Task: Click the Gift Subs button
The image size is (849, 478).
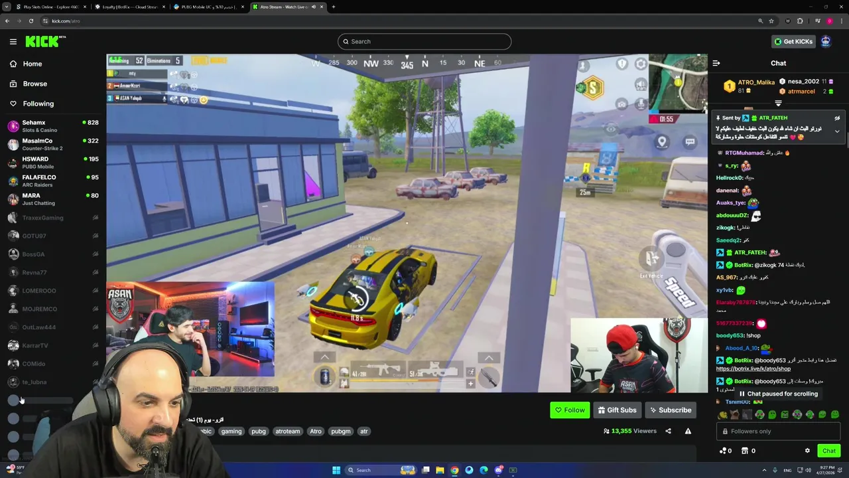Action: (x=617, y=410)
